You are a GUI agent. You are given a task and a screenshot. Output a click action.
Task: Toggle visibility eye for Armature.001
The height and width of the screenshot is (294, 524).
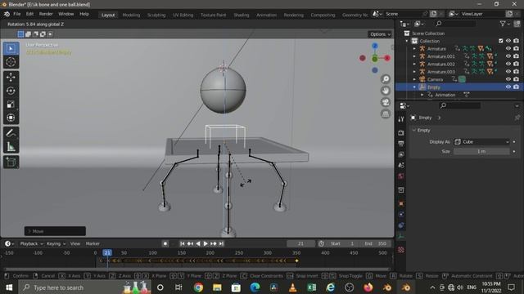tap(508, 56)
